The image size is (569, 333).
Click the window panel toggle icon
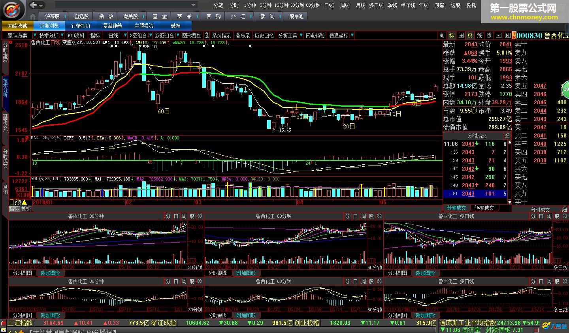[499, 36]
